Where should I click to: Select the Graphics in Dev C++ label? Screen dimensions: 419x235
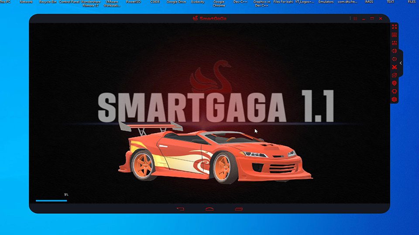tap(261, 3)
